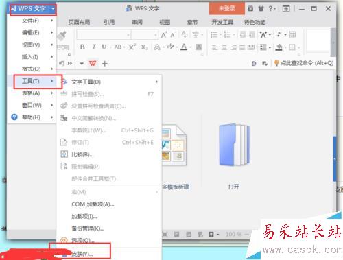Open the 表格(A) menu

32,93
